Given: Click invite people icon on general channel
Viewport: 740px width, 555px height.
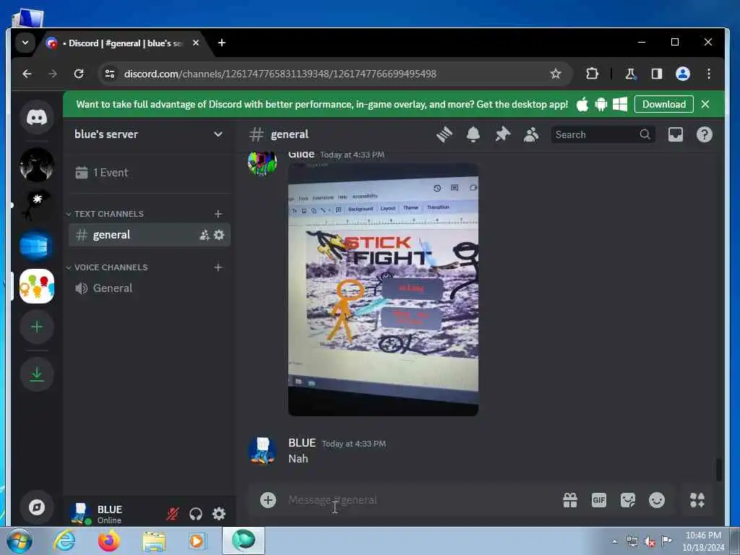Looking at the screenshot, I should [205, 235].
